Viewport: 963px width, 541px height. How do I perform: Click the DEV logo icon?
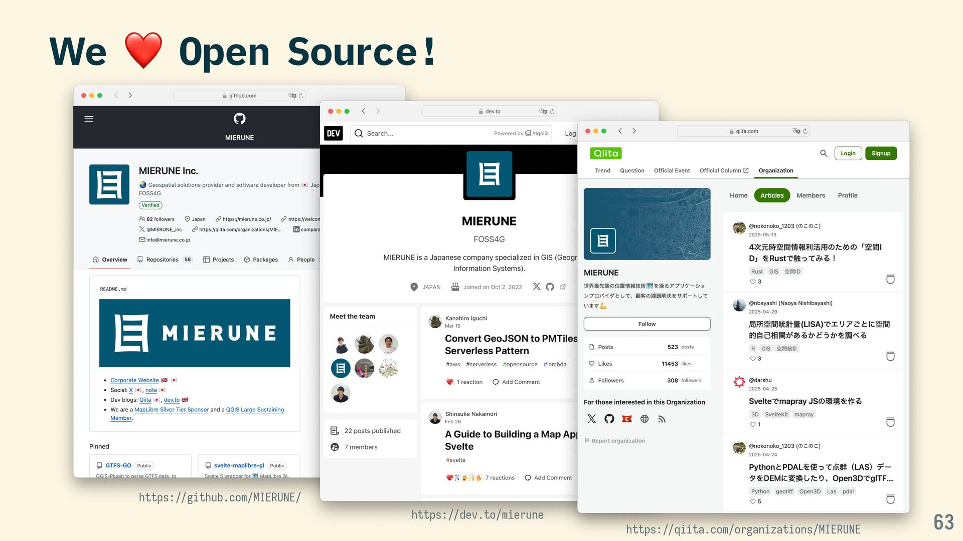[334, 133]
